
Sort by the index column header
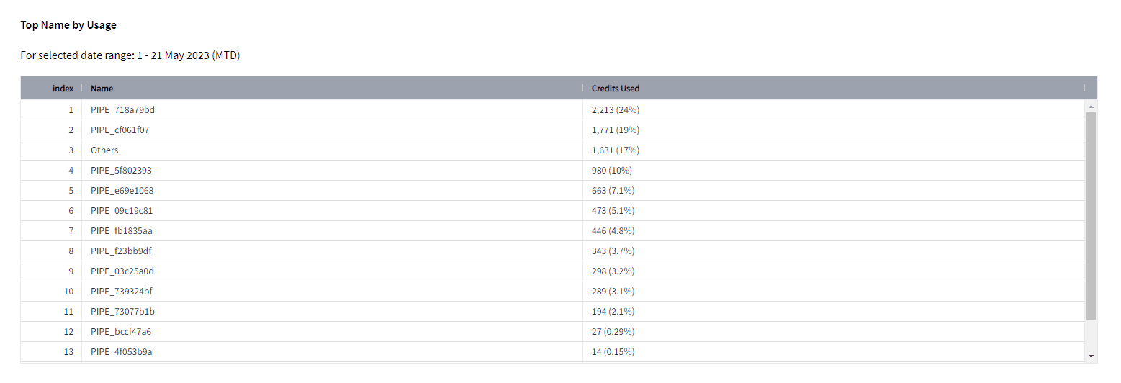click(x=63, y=89)
